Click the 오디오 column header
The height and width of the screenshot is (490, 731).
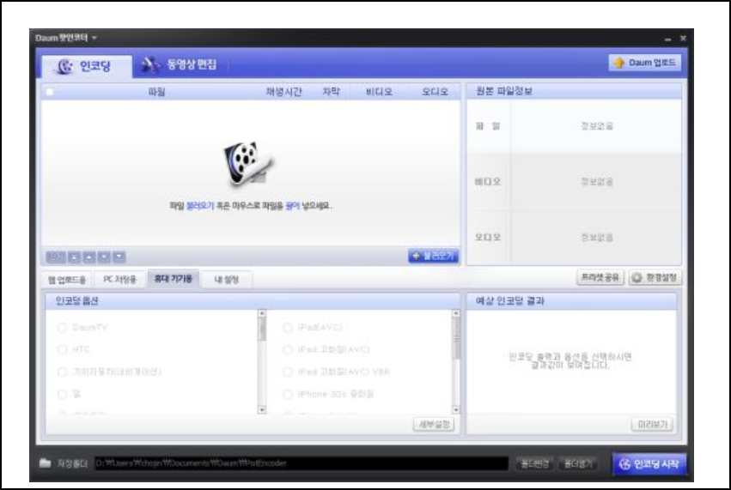pos(435,92)
